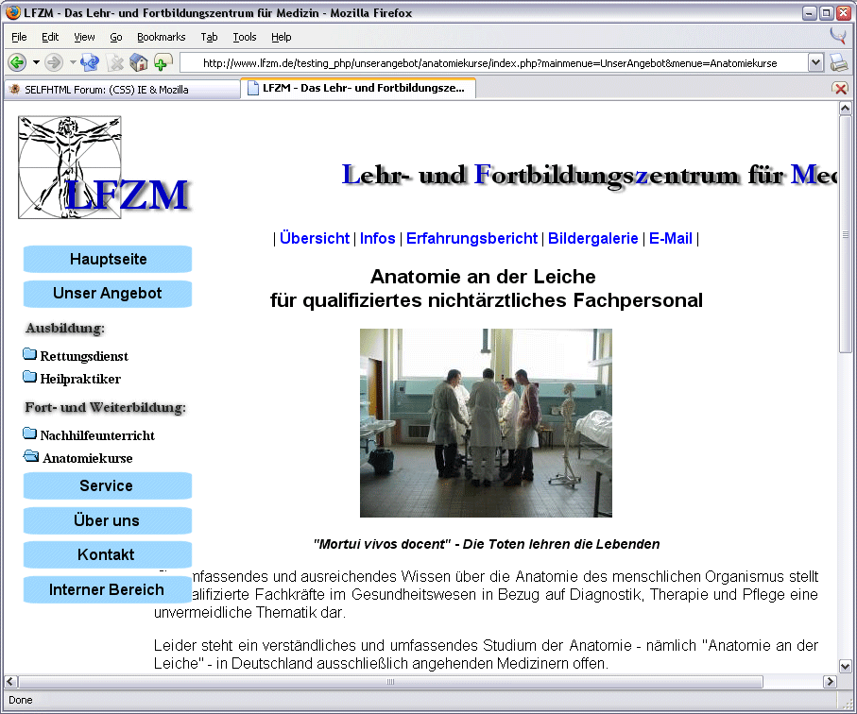Follow the Infos link
Image resolution: width=857 pixels, height=714 pixels.
pyautogui.click(x=377, y=238)
